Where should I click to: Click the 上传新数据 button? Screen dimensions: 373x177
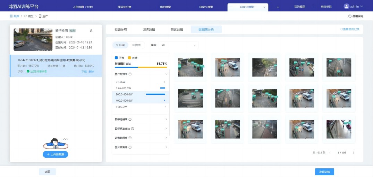tap(56, 155)
